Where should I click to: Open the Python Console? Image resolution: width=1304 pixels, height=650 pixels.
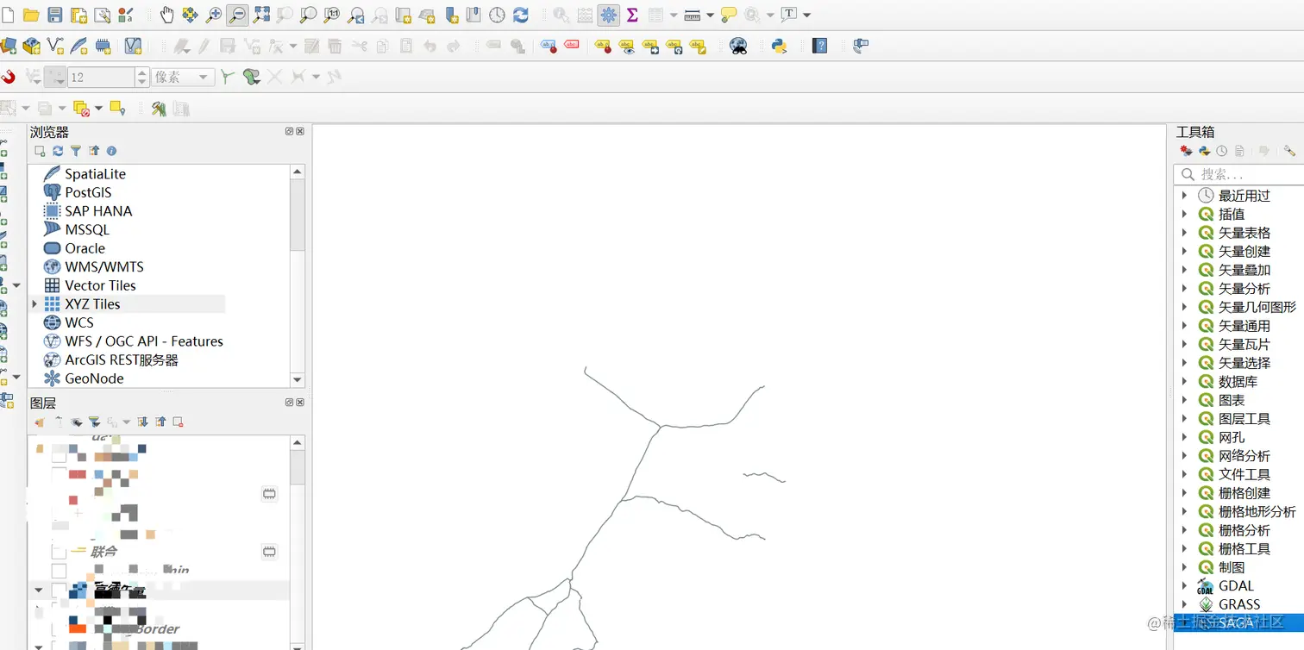780,46
